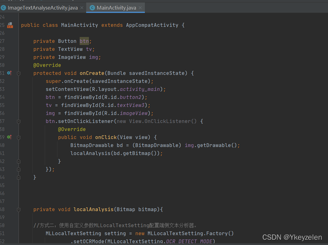Image resolution: width=328 pixels, height=245 pixels.
Task: Click localAnalysis call inside onClick
Action: point(90,154)
